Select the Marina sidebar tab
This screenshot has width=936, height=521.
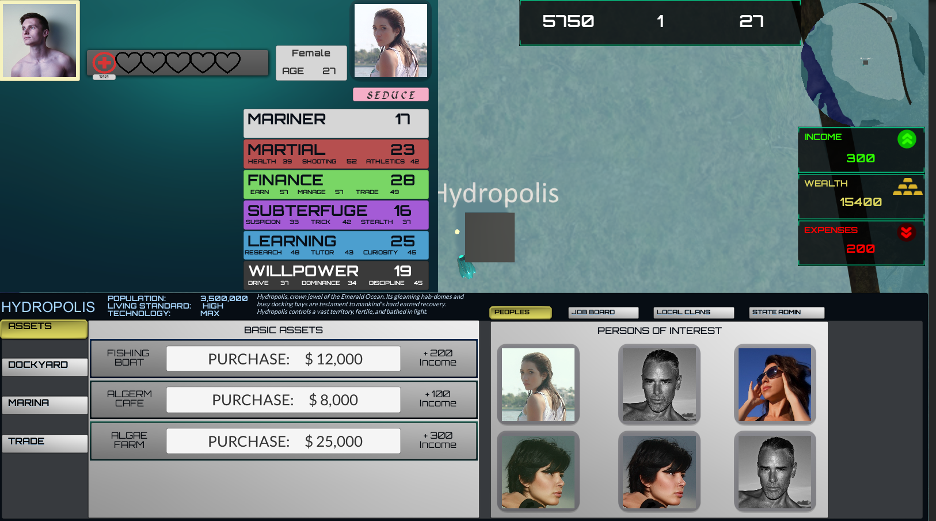pos(45,405)
